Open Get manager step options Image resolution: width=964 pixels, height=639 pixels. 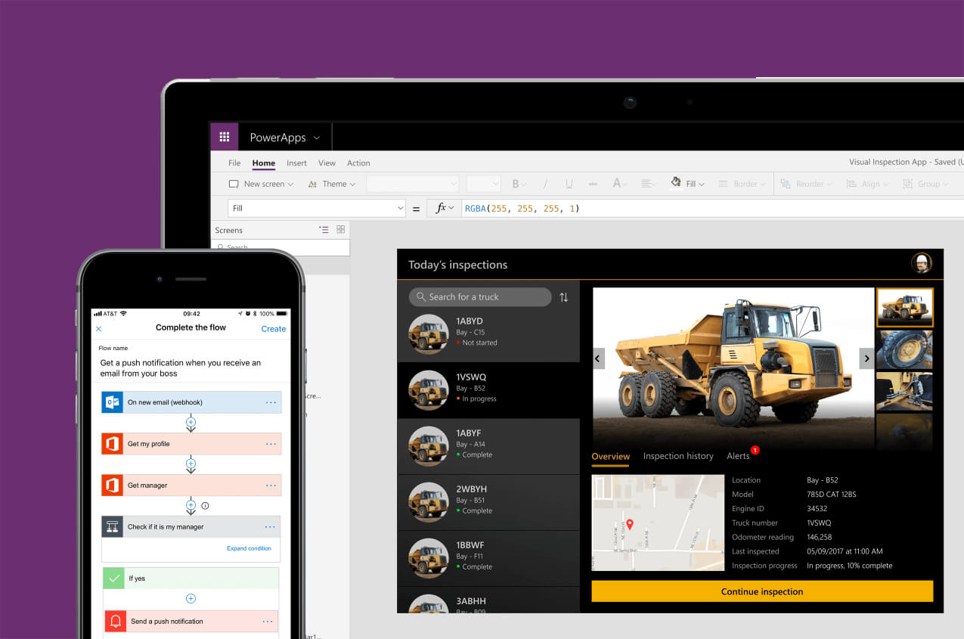coord(271,485)
